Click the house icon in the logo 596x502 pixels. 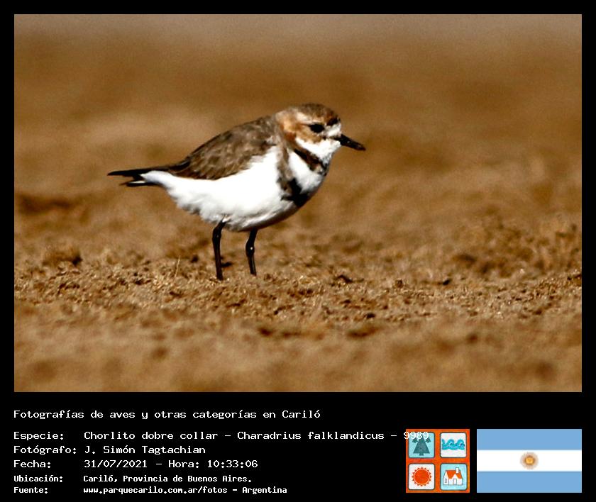tap(453, 476)
